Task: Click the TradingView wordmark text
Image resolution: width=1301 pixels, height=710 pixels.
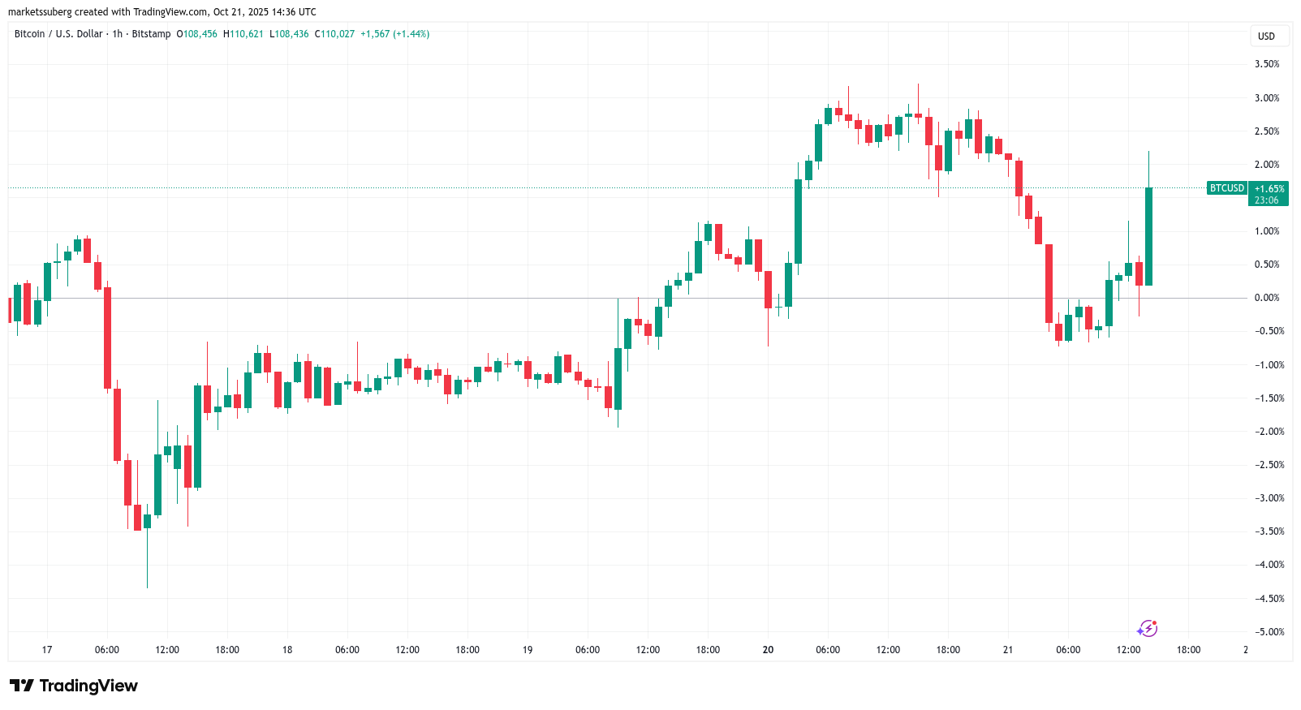Action: [x=88, y=686]
